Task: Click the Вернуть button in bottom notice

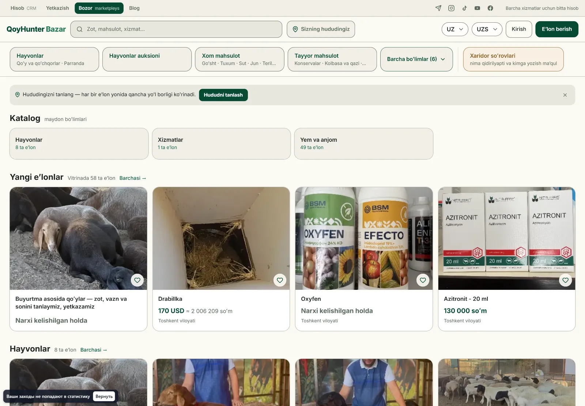Action: (x=104, y=396)
